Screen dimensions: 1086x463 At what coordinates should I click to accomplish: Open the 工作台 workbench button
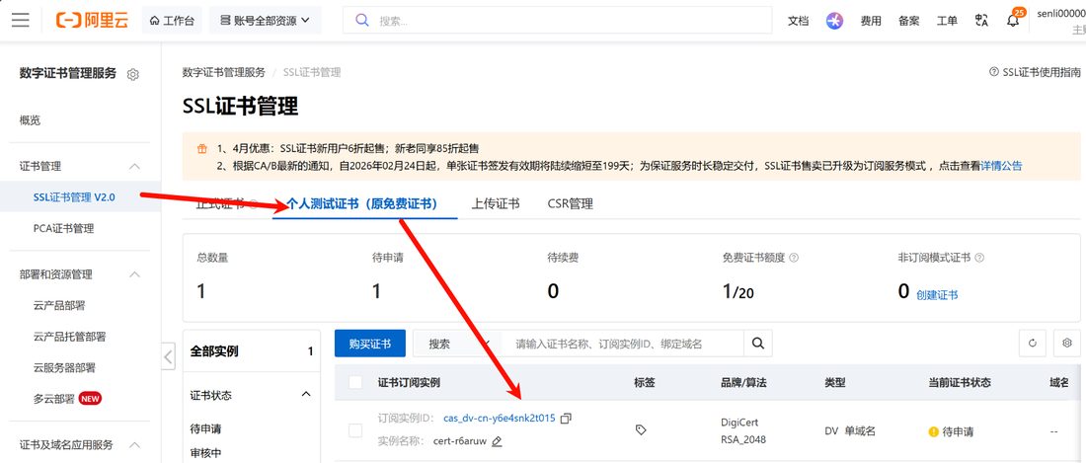tap(172, 21)
